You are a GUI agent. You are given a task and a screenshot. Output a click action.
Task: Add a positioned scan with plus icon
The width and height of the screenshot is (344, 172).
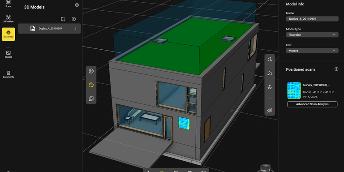(336, 69)
